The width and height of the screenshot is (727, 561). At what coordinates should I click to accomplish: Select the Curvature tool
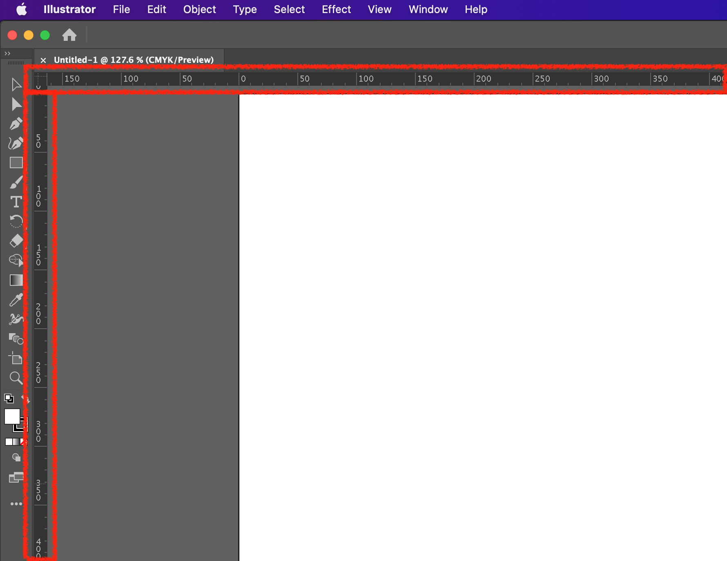pos(16,143)
